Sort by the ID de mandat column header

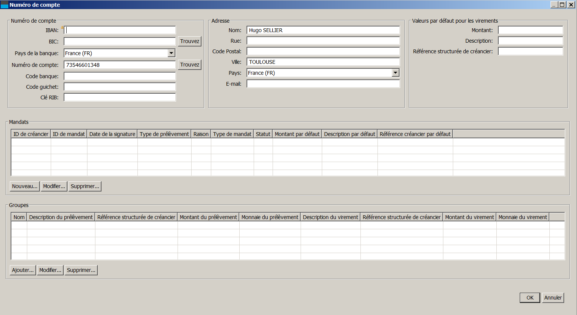pos(69,134)
